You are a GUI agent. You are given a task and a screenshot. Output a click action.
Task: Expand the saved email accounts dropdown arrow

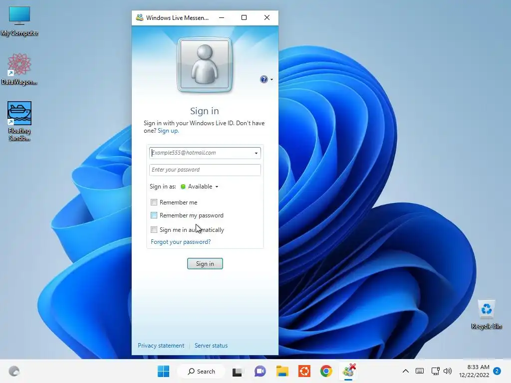click(256, 153)
